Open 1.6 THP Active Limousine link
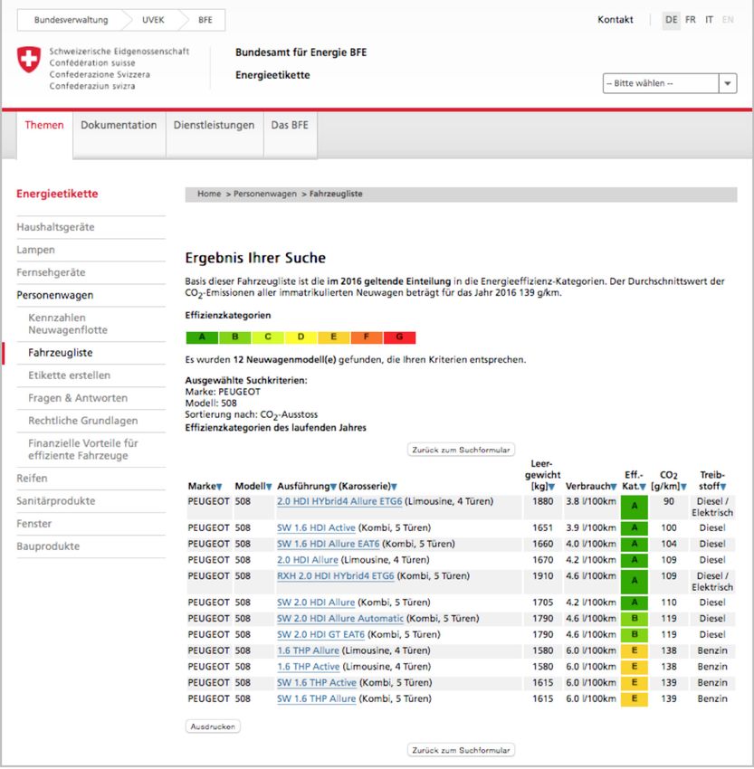 pos(309,667)
